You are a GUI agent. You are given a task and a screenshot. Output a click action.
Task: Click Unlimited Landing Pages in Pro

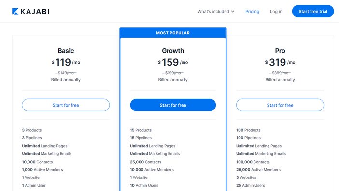pos(259,146)
